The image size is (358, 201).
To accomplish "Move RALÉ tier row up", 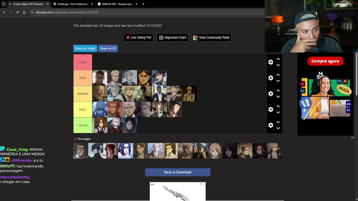I will (x=278, y=106).
